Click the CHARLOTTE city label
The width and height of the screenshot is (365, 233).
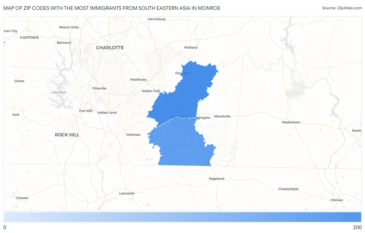(110, 48)
